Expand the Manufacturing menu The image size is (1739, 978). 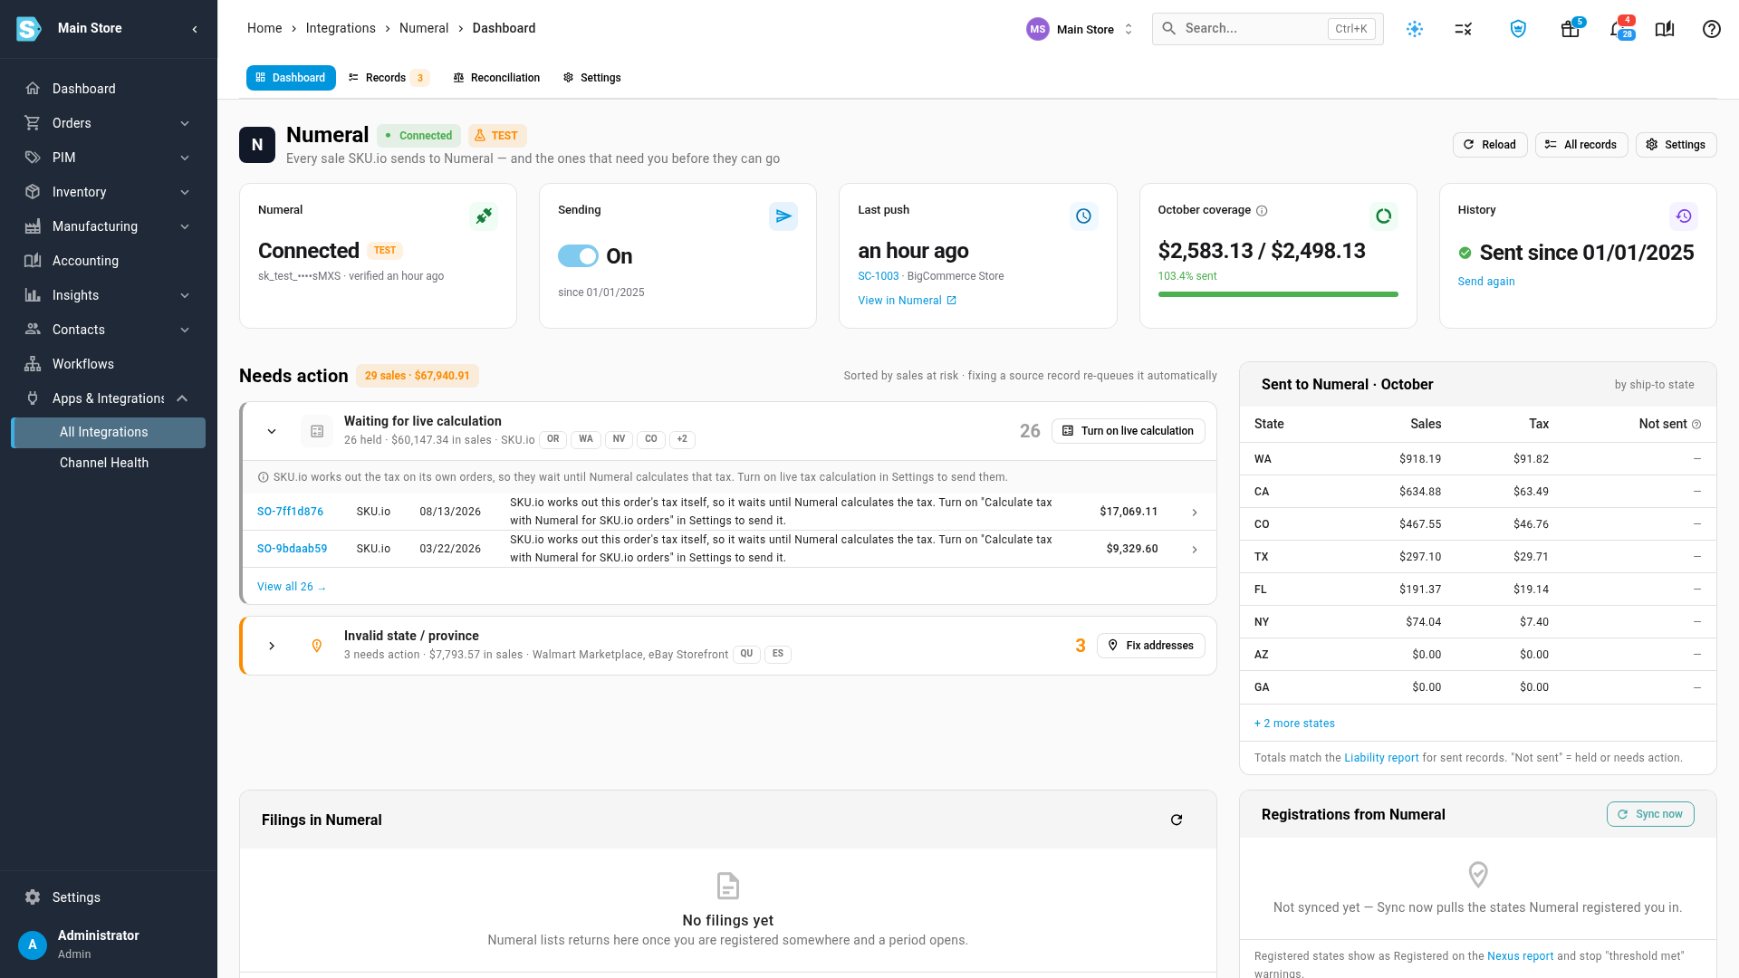coord(109,226)
